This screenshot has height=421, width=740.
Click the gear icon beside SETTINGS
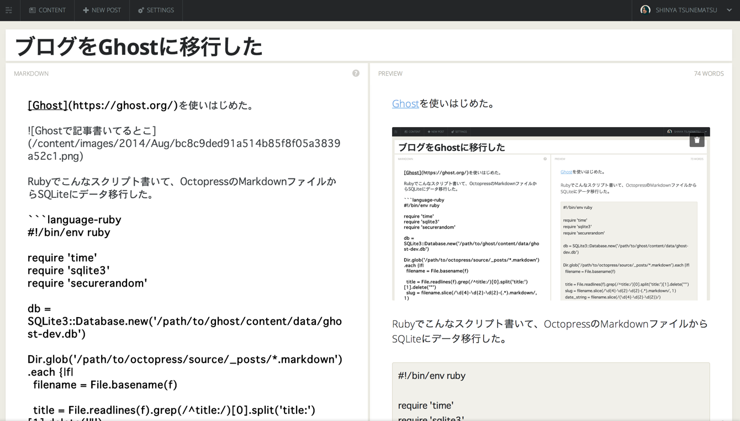[140, 10]
